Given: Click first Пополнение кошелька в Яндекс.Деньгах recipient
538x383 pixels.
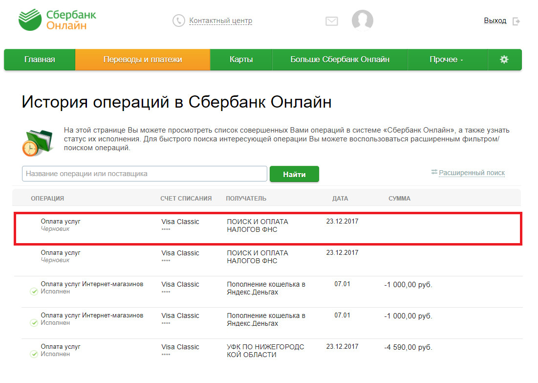Looking at the screenshot, I should click(266, 288).
